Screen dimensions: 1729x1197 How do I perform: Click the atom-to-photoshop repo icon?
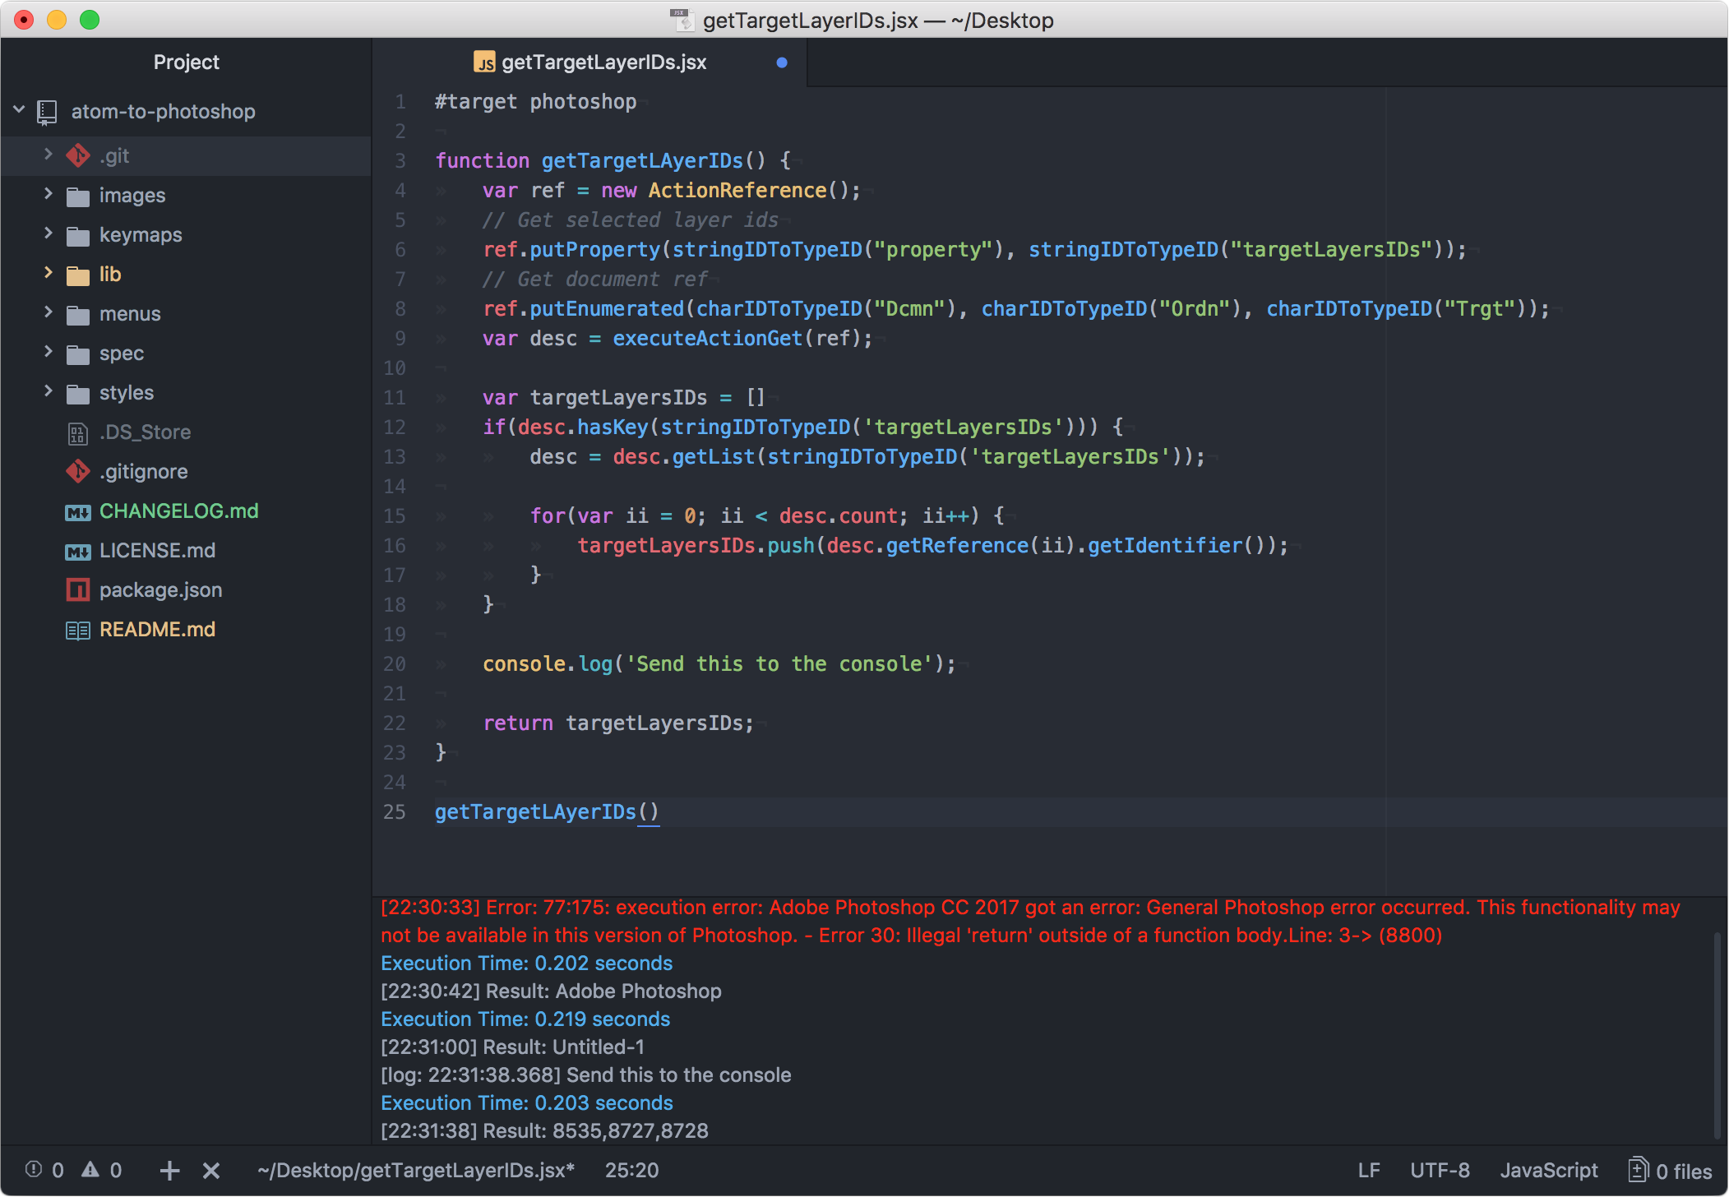coord(47,112)
